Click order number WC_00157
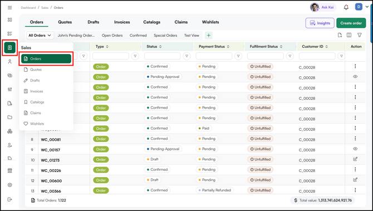 pyautogui.click(x=51, y=150)
